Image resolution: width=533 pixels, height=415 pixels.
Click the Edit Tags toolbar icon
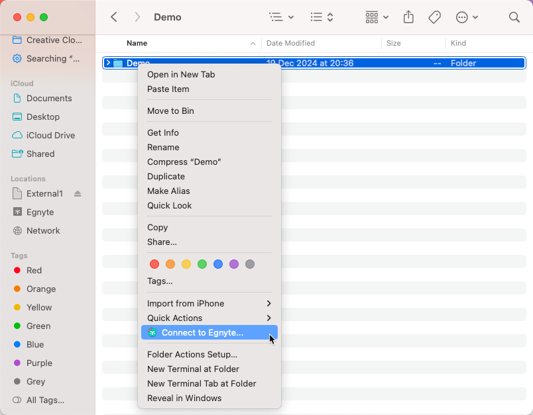point(434,17)
